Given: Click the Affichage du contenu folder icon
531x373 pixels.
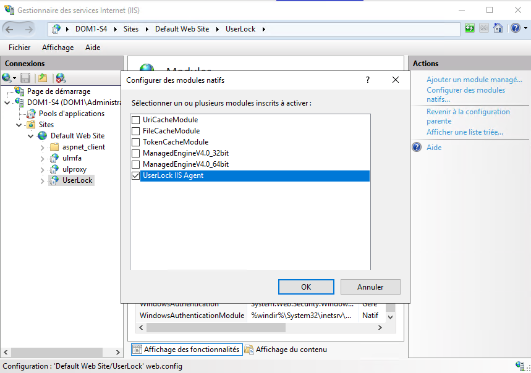Looking at the screenshot, I should pos(249,350).
